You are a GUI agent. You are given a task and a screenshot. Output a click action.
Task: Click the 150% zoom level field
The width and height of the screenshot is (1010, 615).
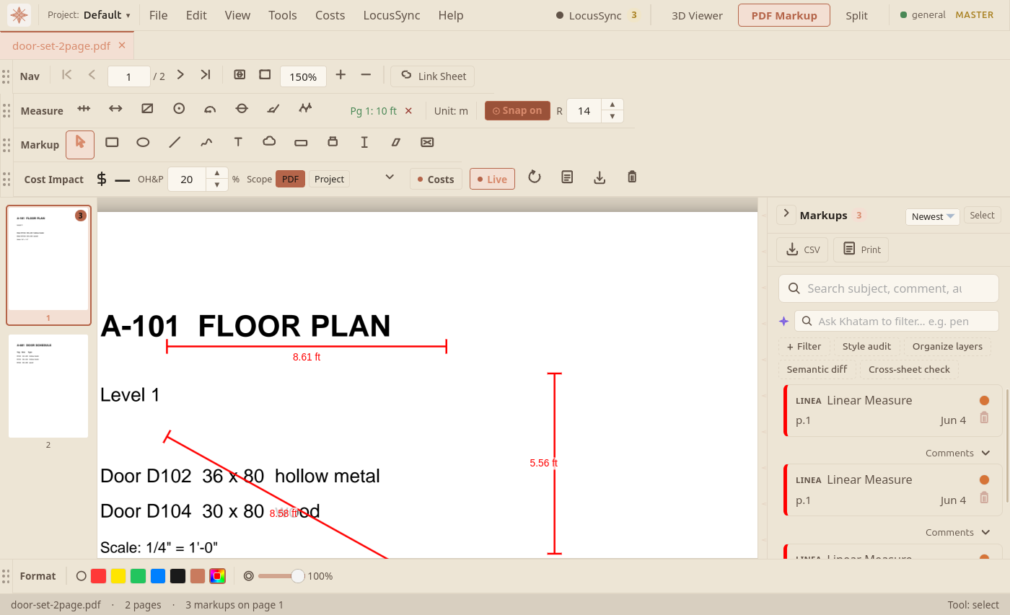click(303, 76)
